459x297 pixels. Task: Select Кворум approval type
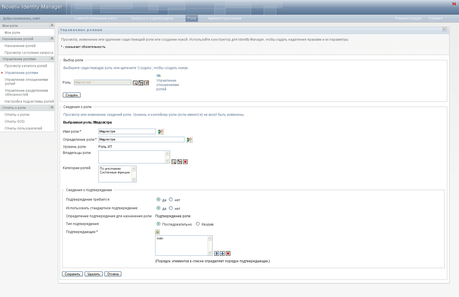(x=198, y=224)
